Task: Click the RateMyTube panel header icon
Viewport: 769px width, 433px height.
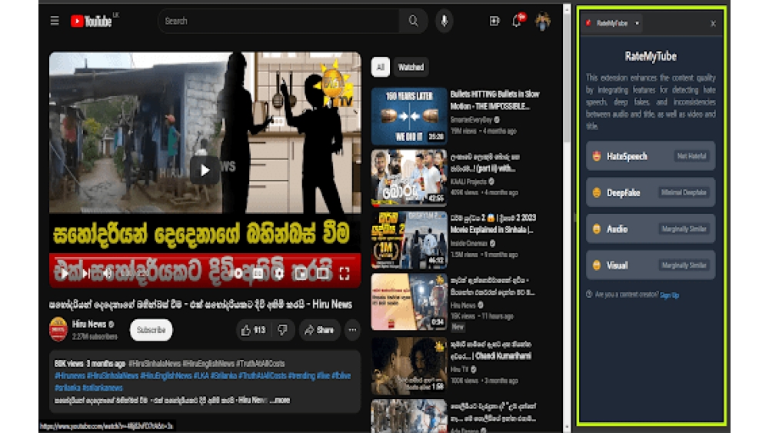Action: (x=588, y=23)
